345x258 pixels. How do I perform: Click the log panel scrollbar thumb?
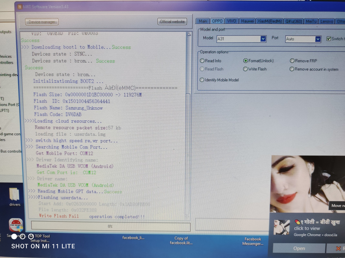188,154
